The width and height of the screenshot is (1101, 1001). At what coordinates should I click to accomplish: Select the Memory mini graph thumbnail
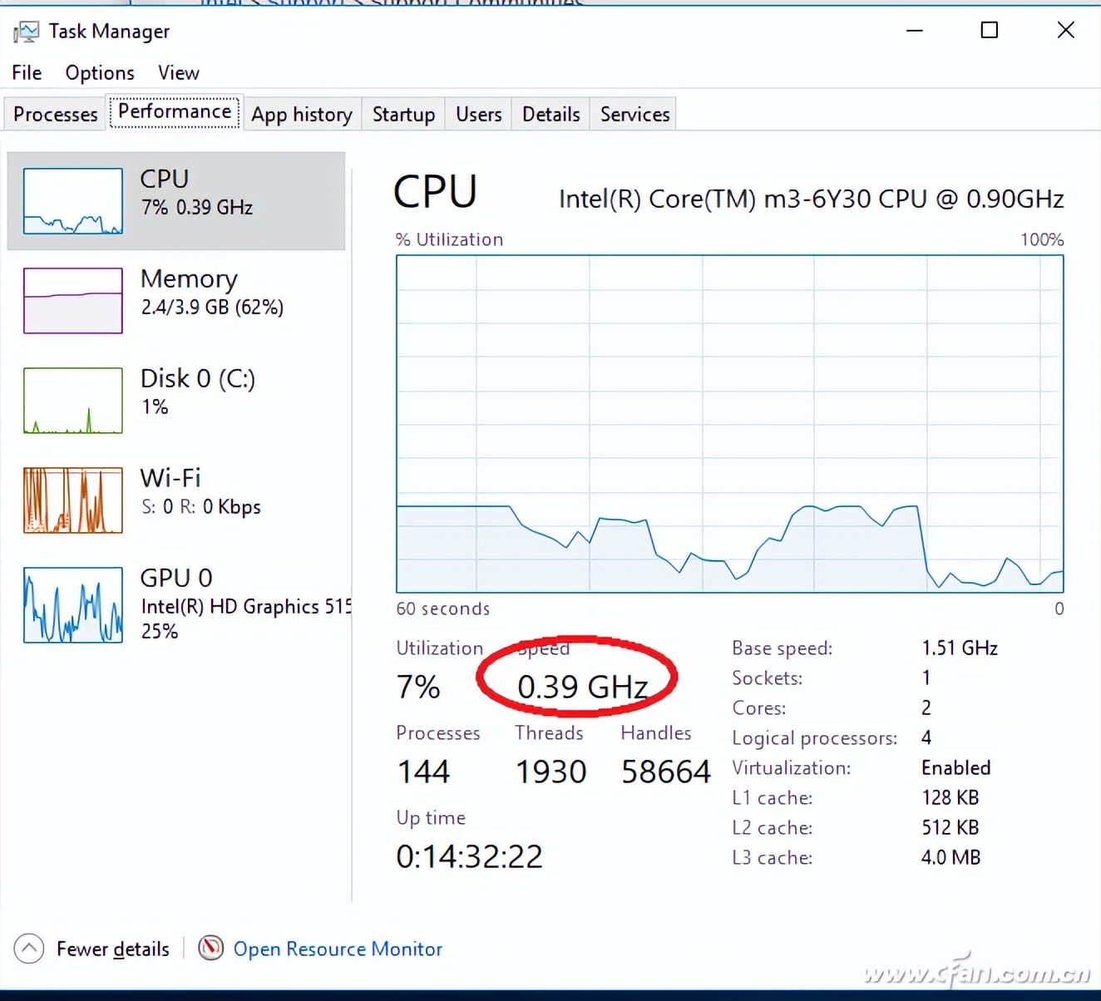click(x=73, y=300)
